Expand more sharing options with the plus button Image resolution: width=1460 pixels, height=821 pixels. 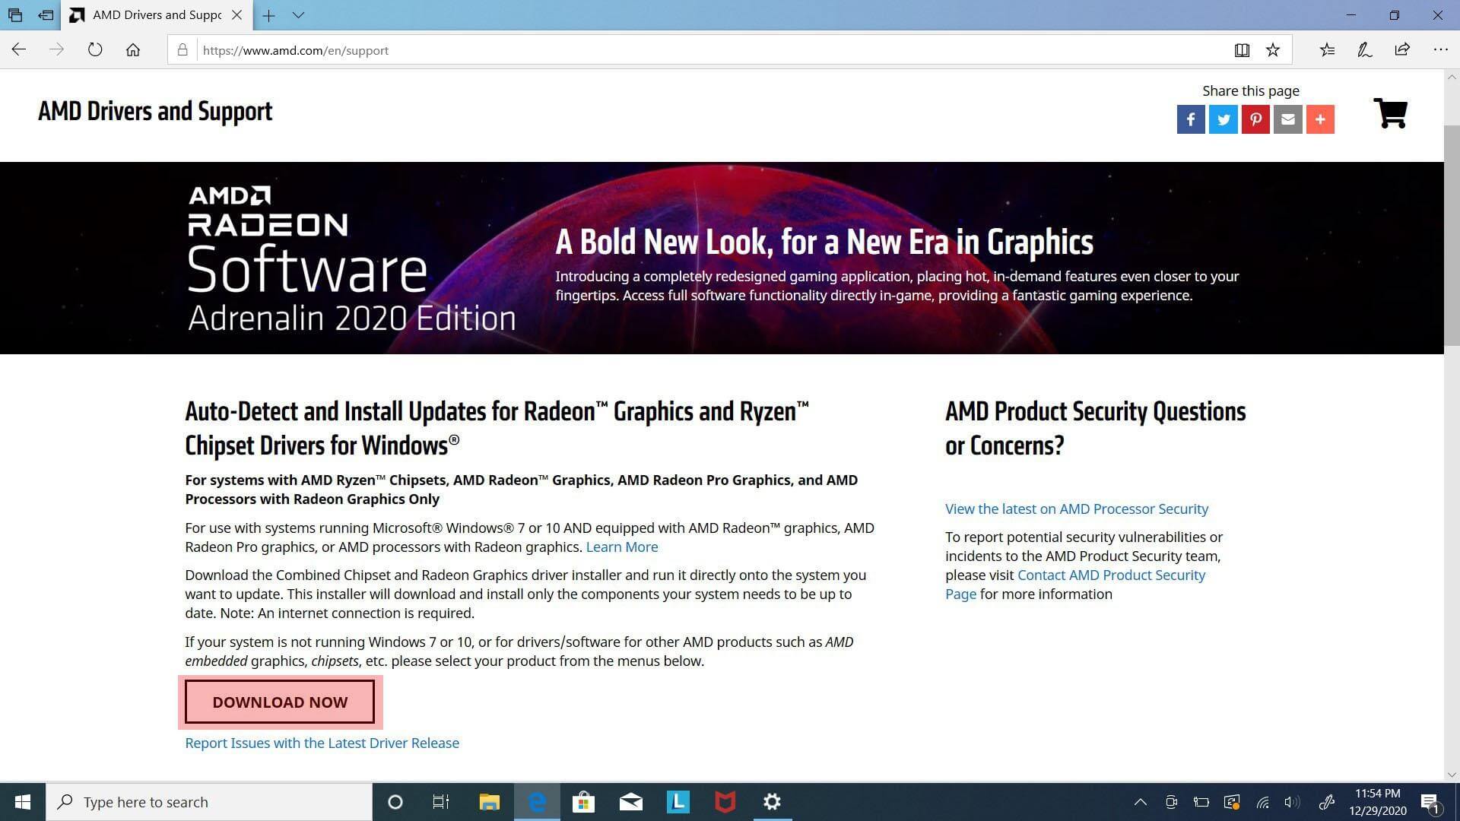(x=1320, y=119)
